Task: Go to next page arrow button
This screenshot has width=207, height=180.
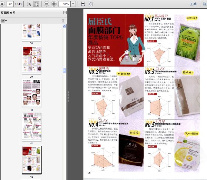Action: pyautogui.click(x=2, y=4)
